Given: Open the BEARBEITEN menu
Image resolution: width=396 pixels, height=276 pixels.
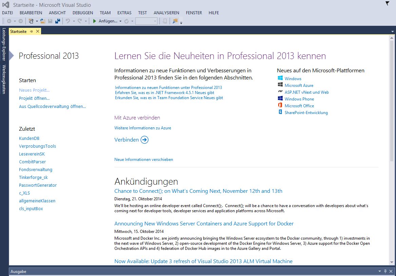Looking at the screenshot, I should point(31,13).
